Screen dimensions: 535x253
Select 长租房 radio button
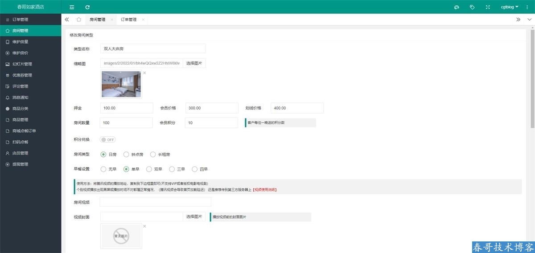(x=153, y=155)
